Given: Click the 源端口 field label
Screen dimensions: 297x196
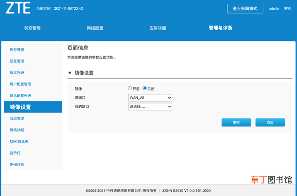Looking at the screenshot, I should (x=80, y=98).
